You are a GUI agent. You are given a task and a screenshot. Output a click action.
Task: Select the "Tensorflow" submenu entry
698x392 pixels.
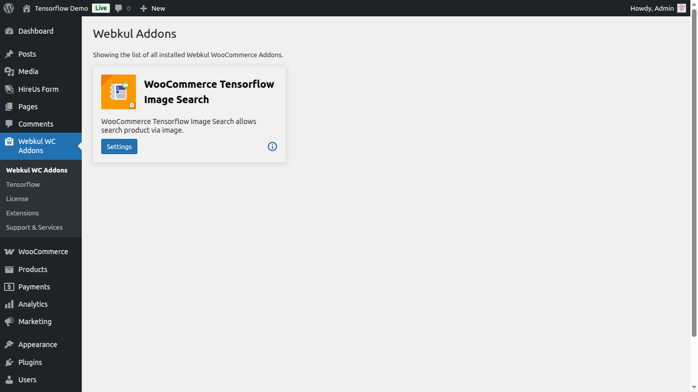(22, 184)
